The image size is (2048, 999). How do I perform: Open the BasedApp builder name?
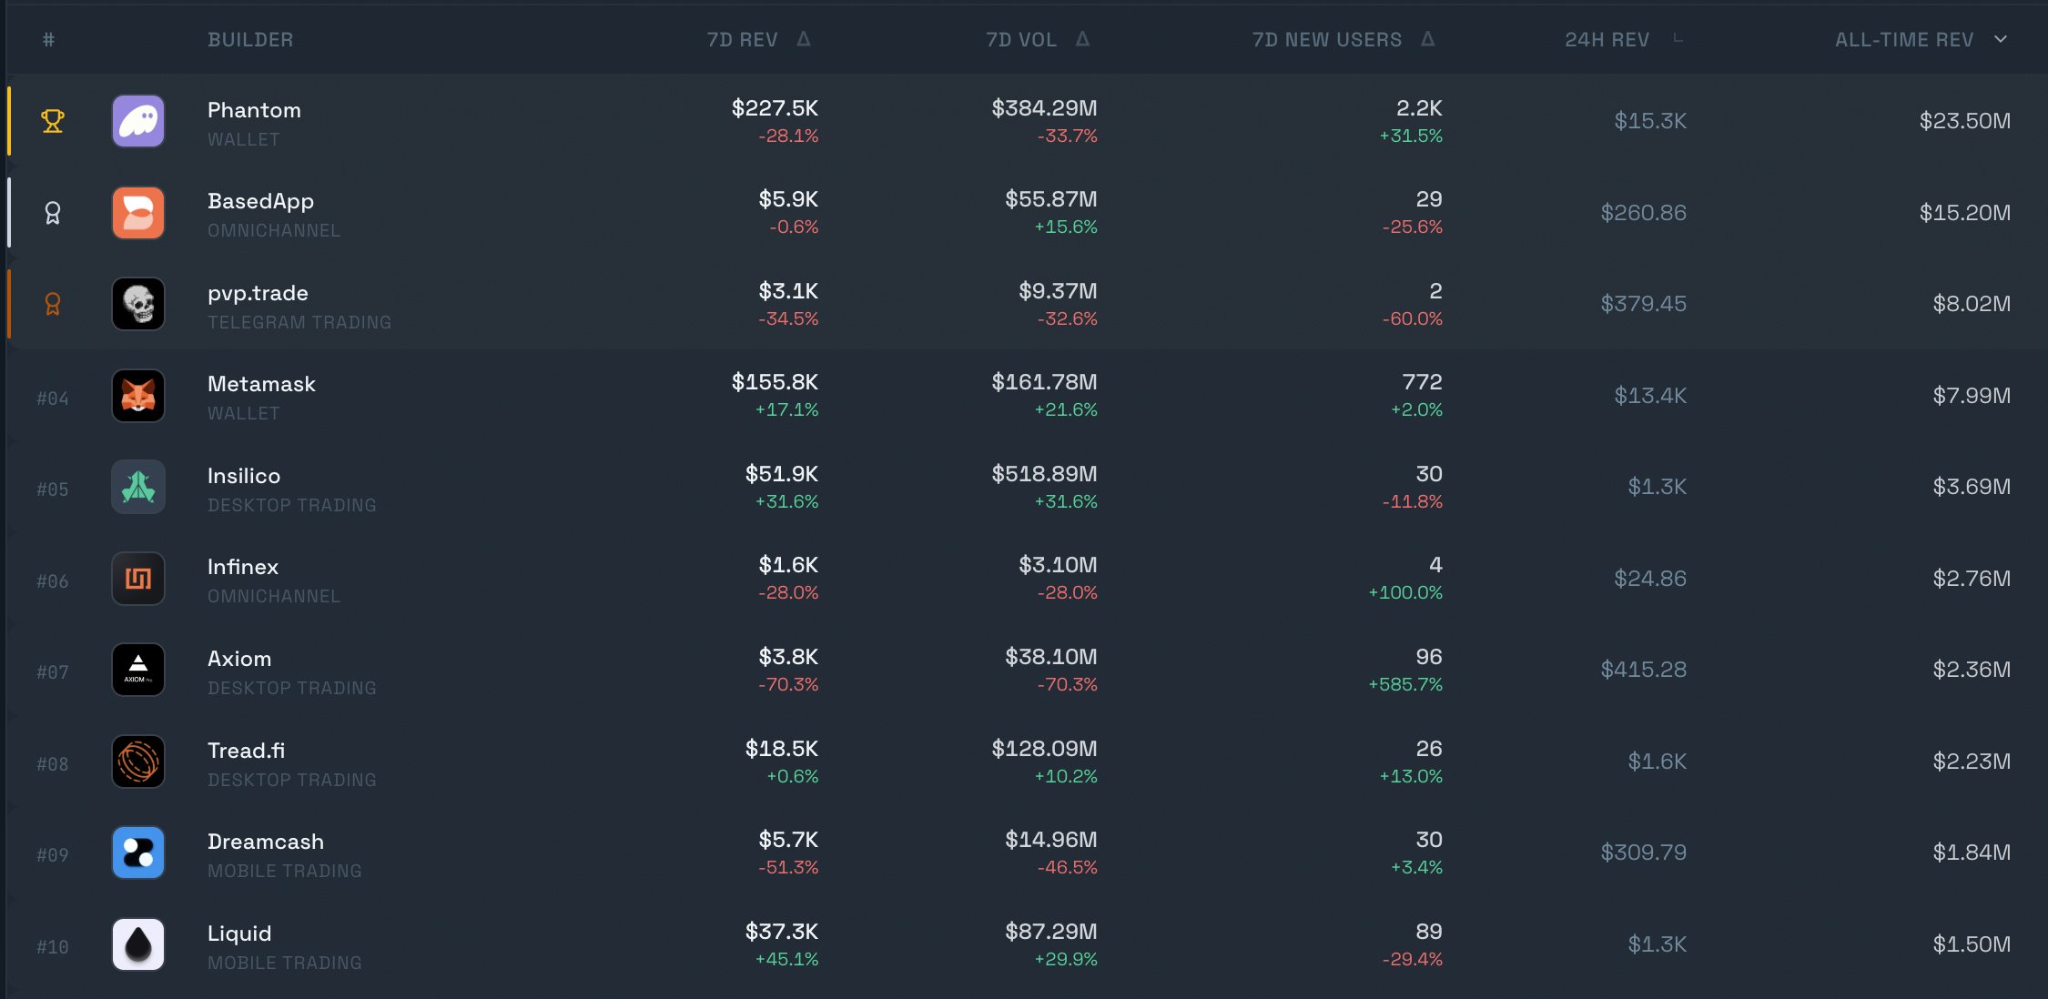pos(260,201)
